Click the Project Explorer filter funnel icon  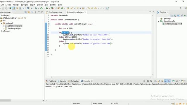[x=32, y=12]
